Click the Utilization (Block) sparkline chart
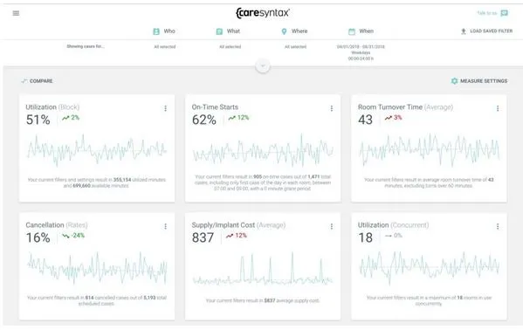 click(96, 150)
